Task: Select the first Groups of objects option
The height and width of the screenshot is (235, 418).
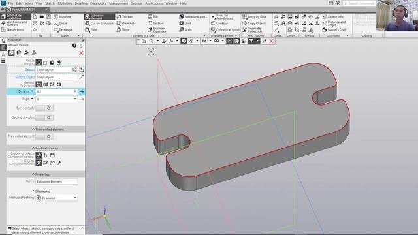Action: tap(39, 155)
